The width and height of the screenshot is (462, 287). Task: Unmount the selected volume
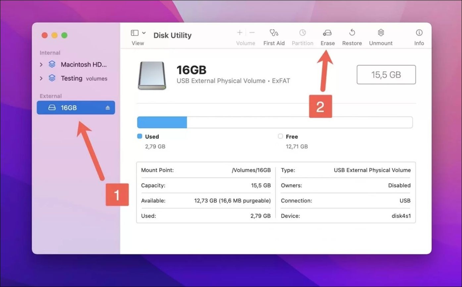381,32
